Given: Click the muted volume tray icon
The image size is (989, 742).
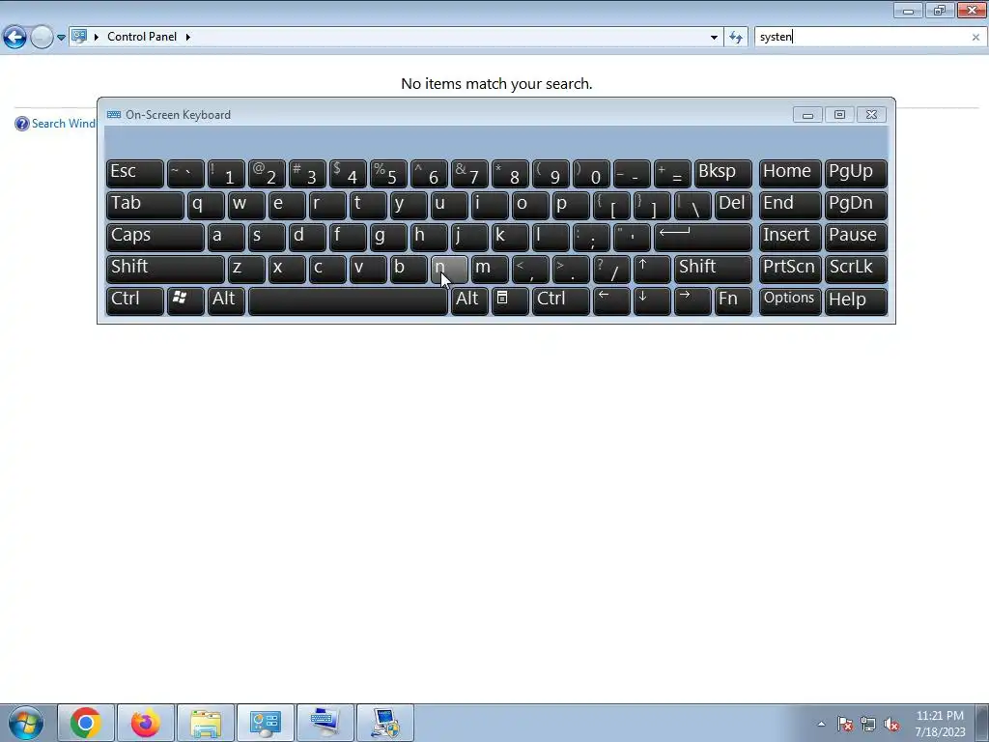Looking at the screenshot, I should pyautogui.click(x=891, y=724).
